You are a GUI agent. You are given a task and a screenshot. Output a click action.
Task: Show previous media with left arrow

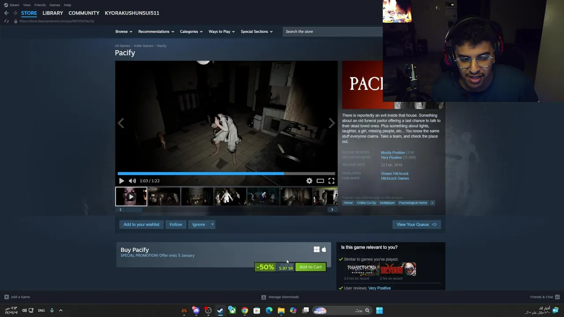121,123
